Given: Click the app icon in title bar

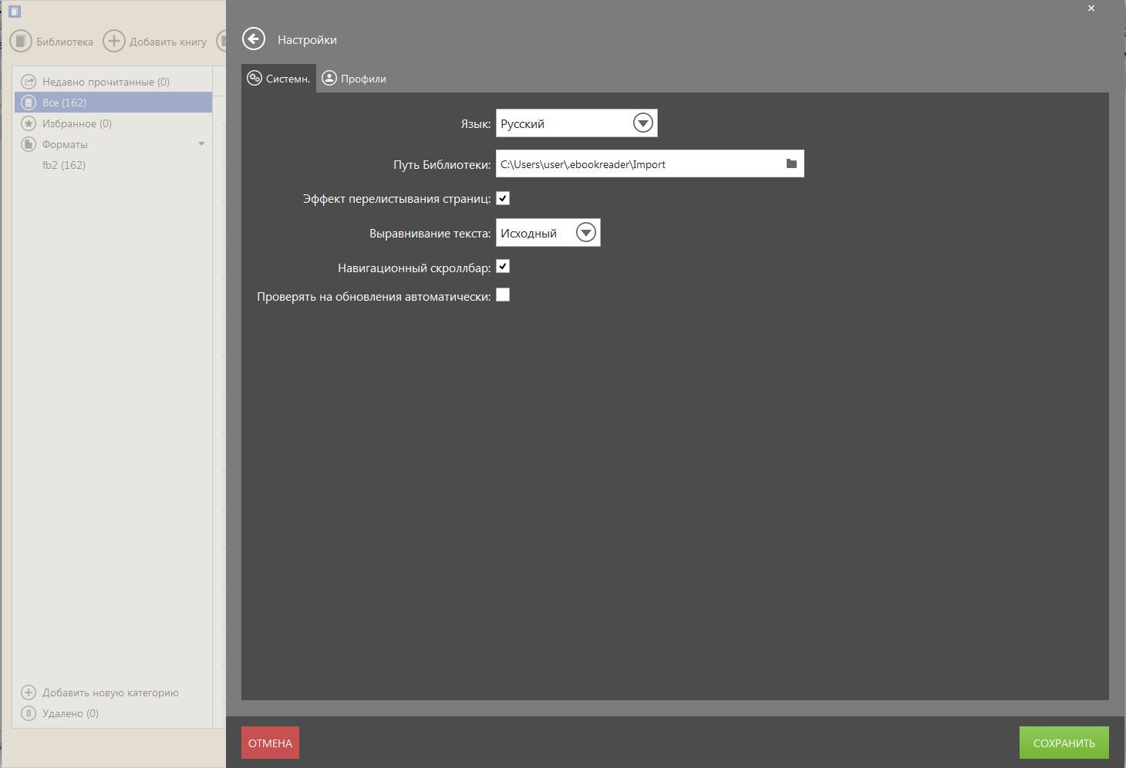Looking at the screenshot, I should (x=15, y=11).
